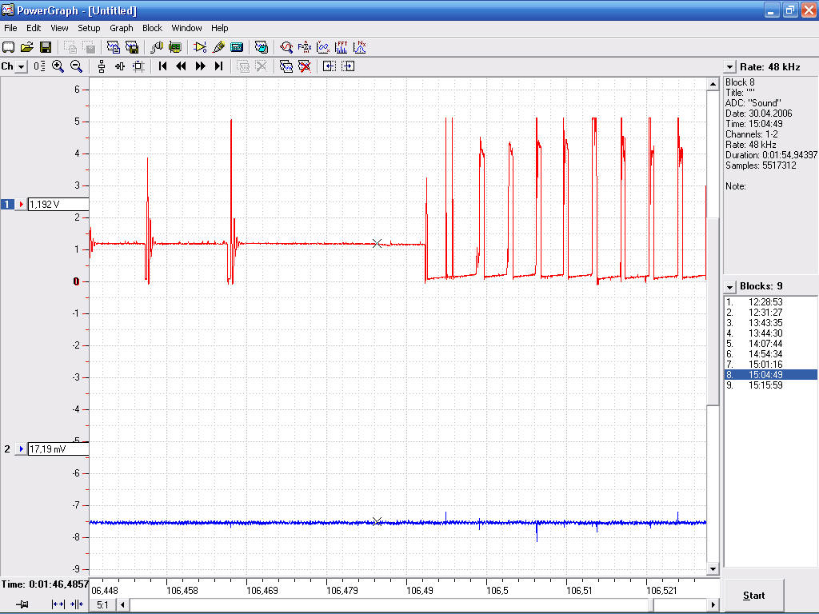Click the channel 1 value field 1,192 V
The width and height of the screenshot is (819, 614).
[x=58, y=204]
